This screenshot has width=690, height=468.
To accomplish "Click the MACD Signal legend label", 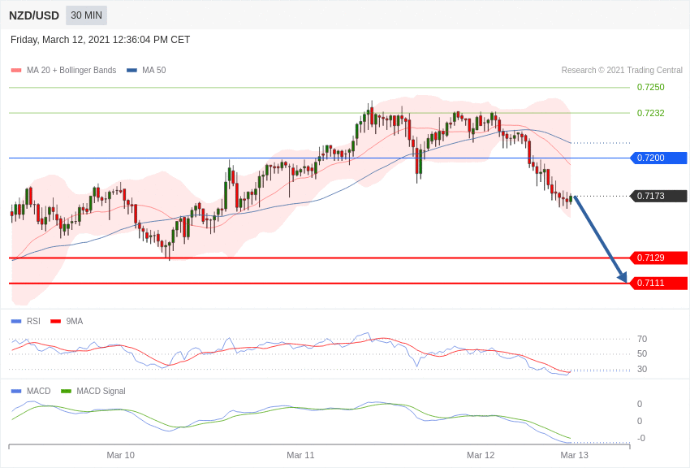I will (101, 391).
